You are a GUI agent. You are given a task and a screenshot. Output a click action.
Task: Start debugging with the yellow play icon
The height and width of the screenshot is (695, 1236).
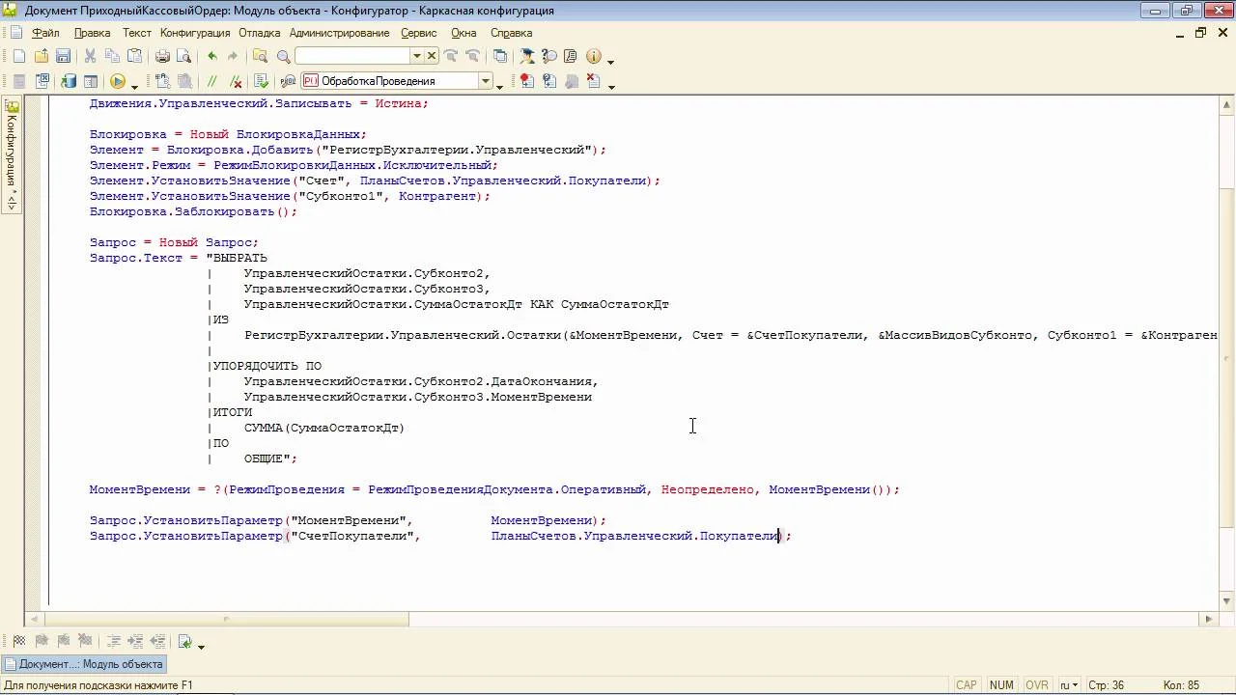tap(117, 82)
